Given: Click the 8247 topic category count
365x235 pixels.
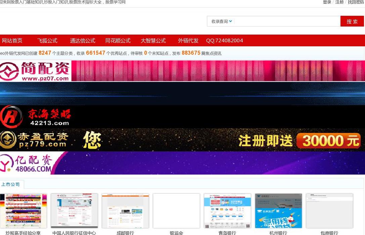Looking at the screenshot, I should 45,53.
